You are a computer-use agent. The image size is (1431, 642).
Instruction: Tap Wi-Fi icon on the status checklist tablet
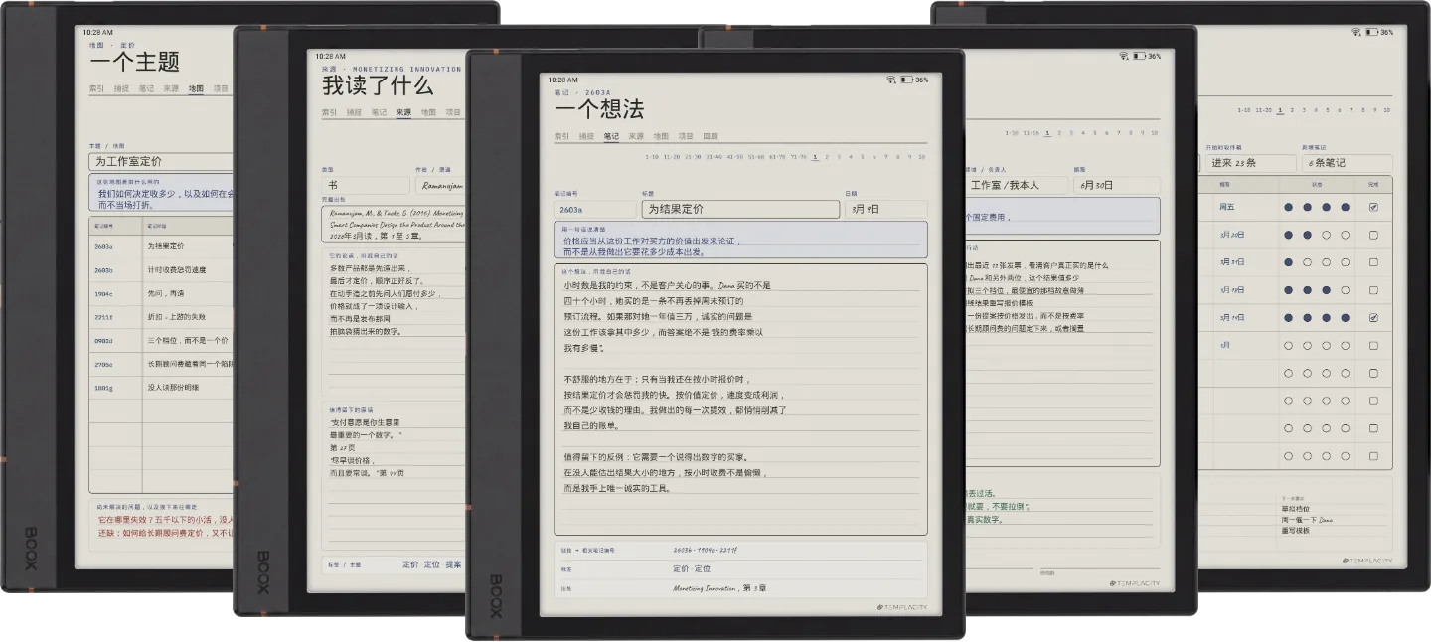[x=1356, y=32]
